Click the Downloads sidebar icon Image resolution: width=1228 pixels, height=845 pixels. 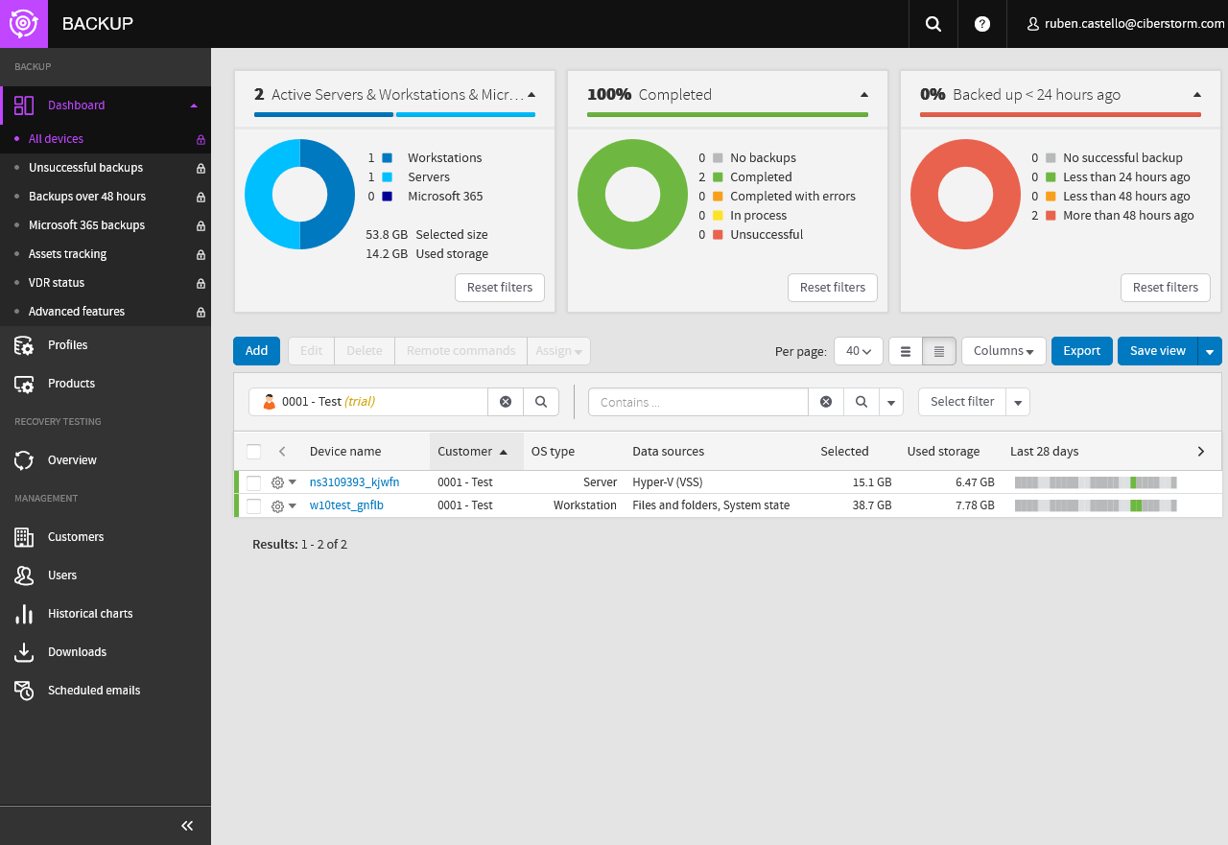(24, 652)
